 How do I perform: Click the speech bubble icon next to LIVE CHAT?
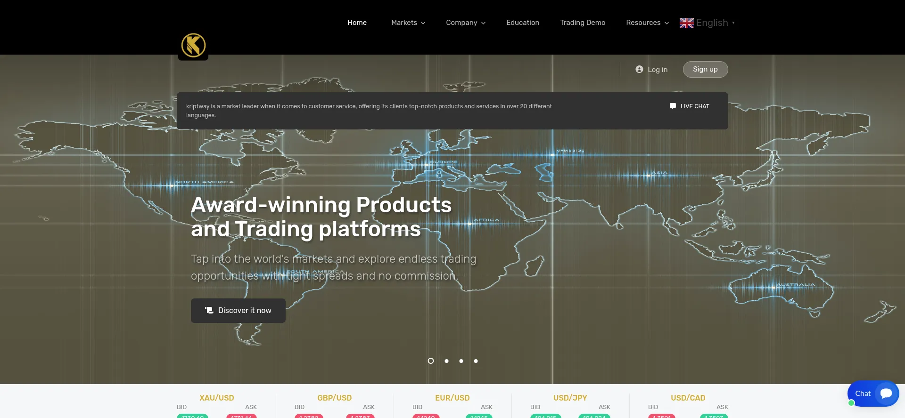pyautogui.click(x=673, y=106)
